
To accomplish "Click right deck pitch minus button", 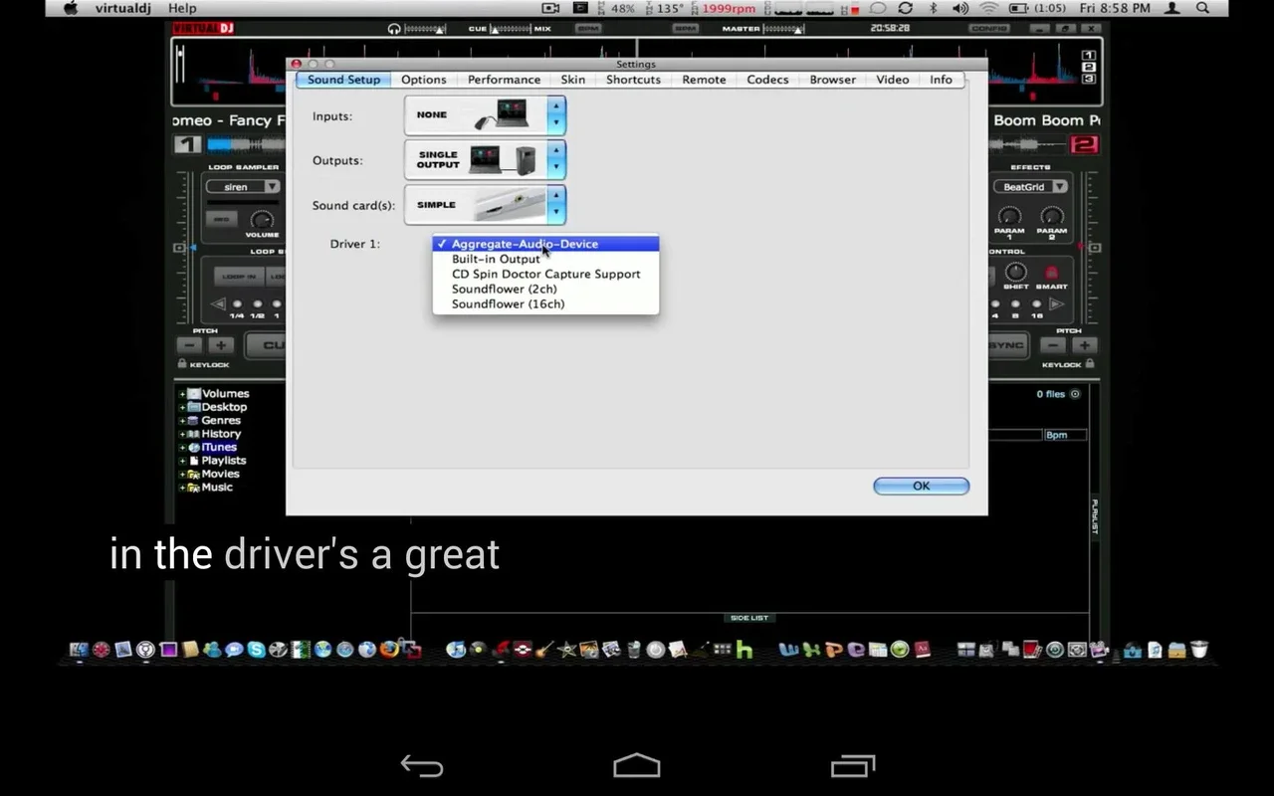I will tap(1053, 345).
